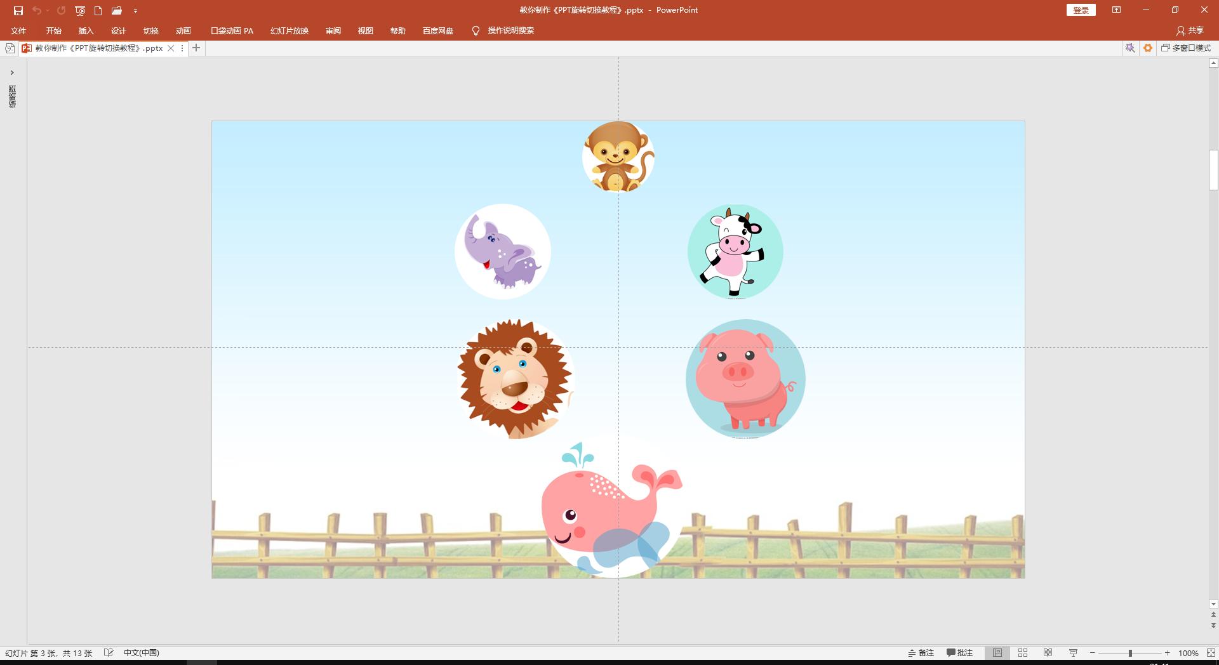Screen dimensions: 1219x665
Task: Toggle 多窗口模式 multi-window mode
Action: (1186, 48)
